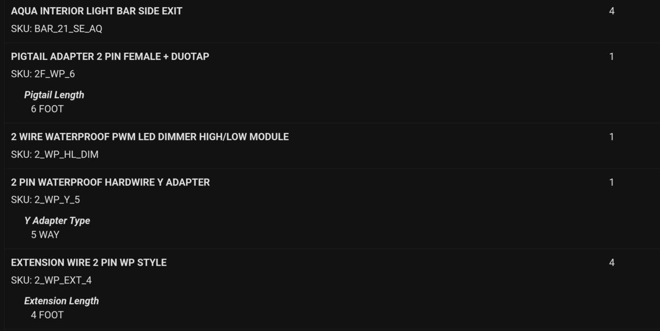Viewport: 660px width, 331px height.
Task: Open the 2 Wire Waterproof PWM LED Dimmer item
Action: click(x=150, y=137)
